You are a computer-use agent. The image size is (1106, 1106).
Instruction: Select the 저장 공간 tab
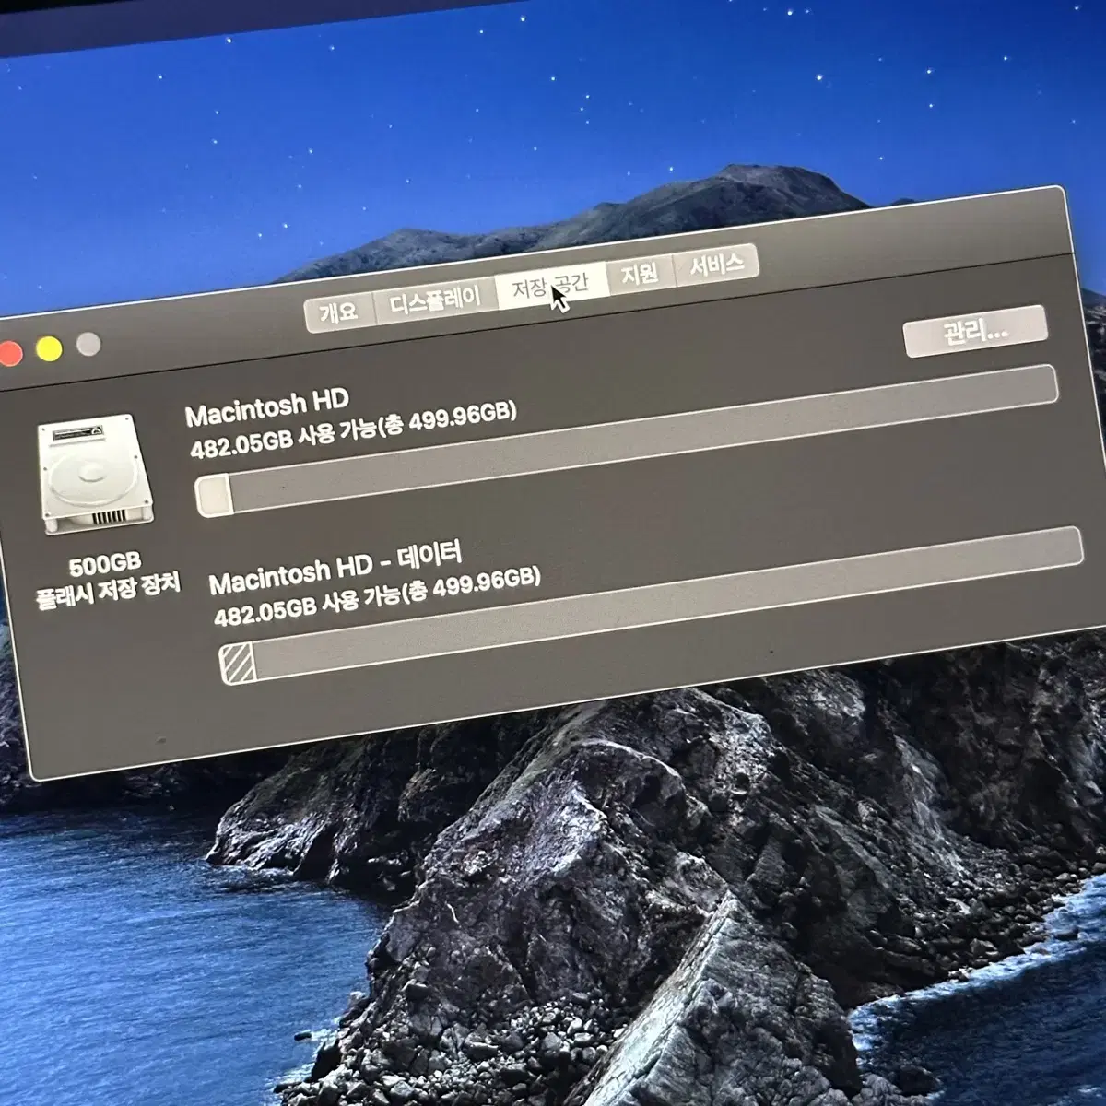(551, 286)
